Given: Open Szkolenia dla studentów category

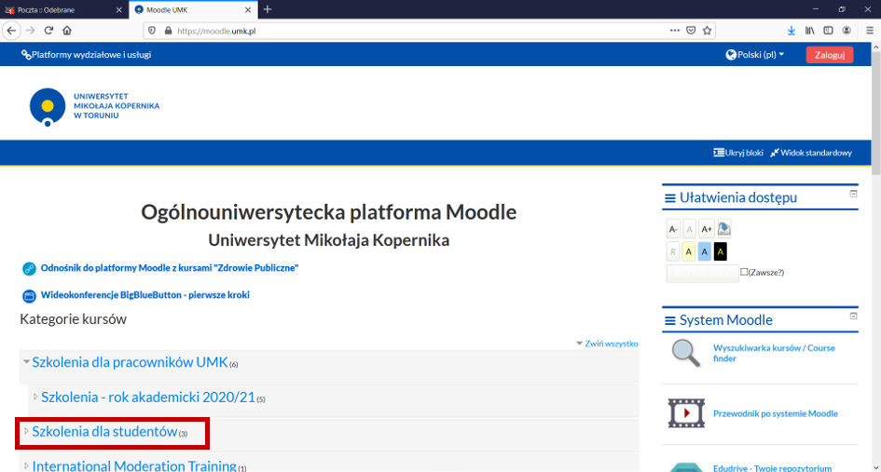Looking at the screenshot, I should click(x=104, y=432).
